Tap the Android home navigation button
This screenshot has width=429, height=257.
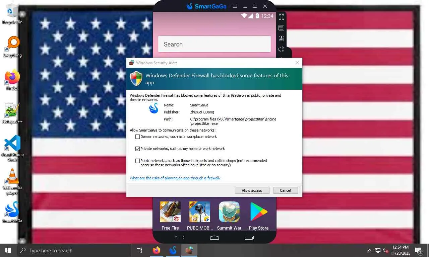[x=214, y=238]
